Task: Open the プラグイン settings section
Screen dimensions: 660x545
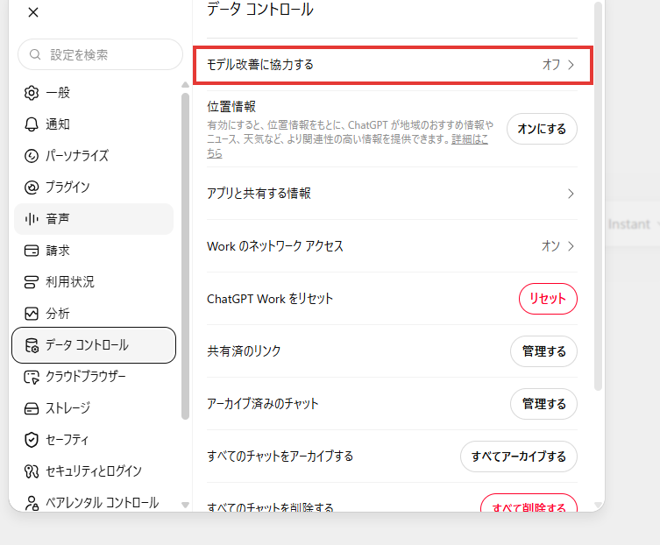Action: 94,188
